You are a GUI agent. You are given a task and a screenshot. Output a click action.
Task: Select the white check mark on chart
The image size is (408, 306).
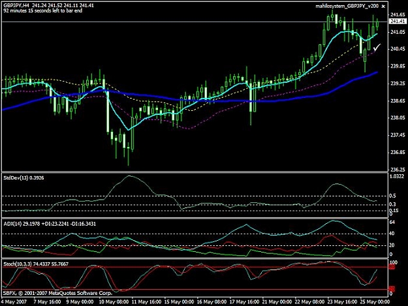[377, 48]
